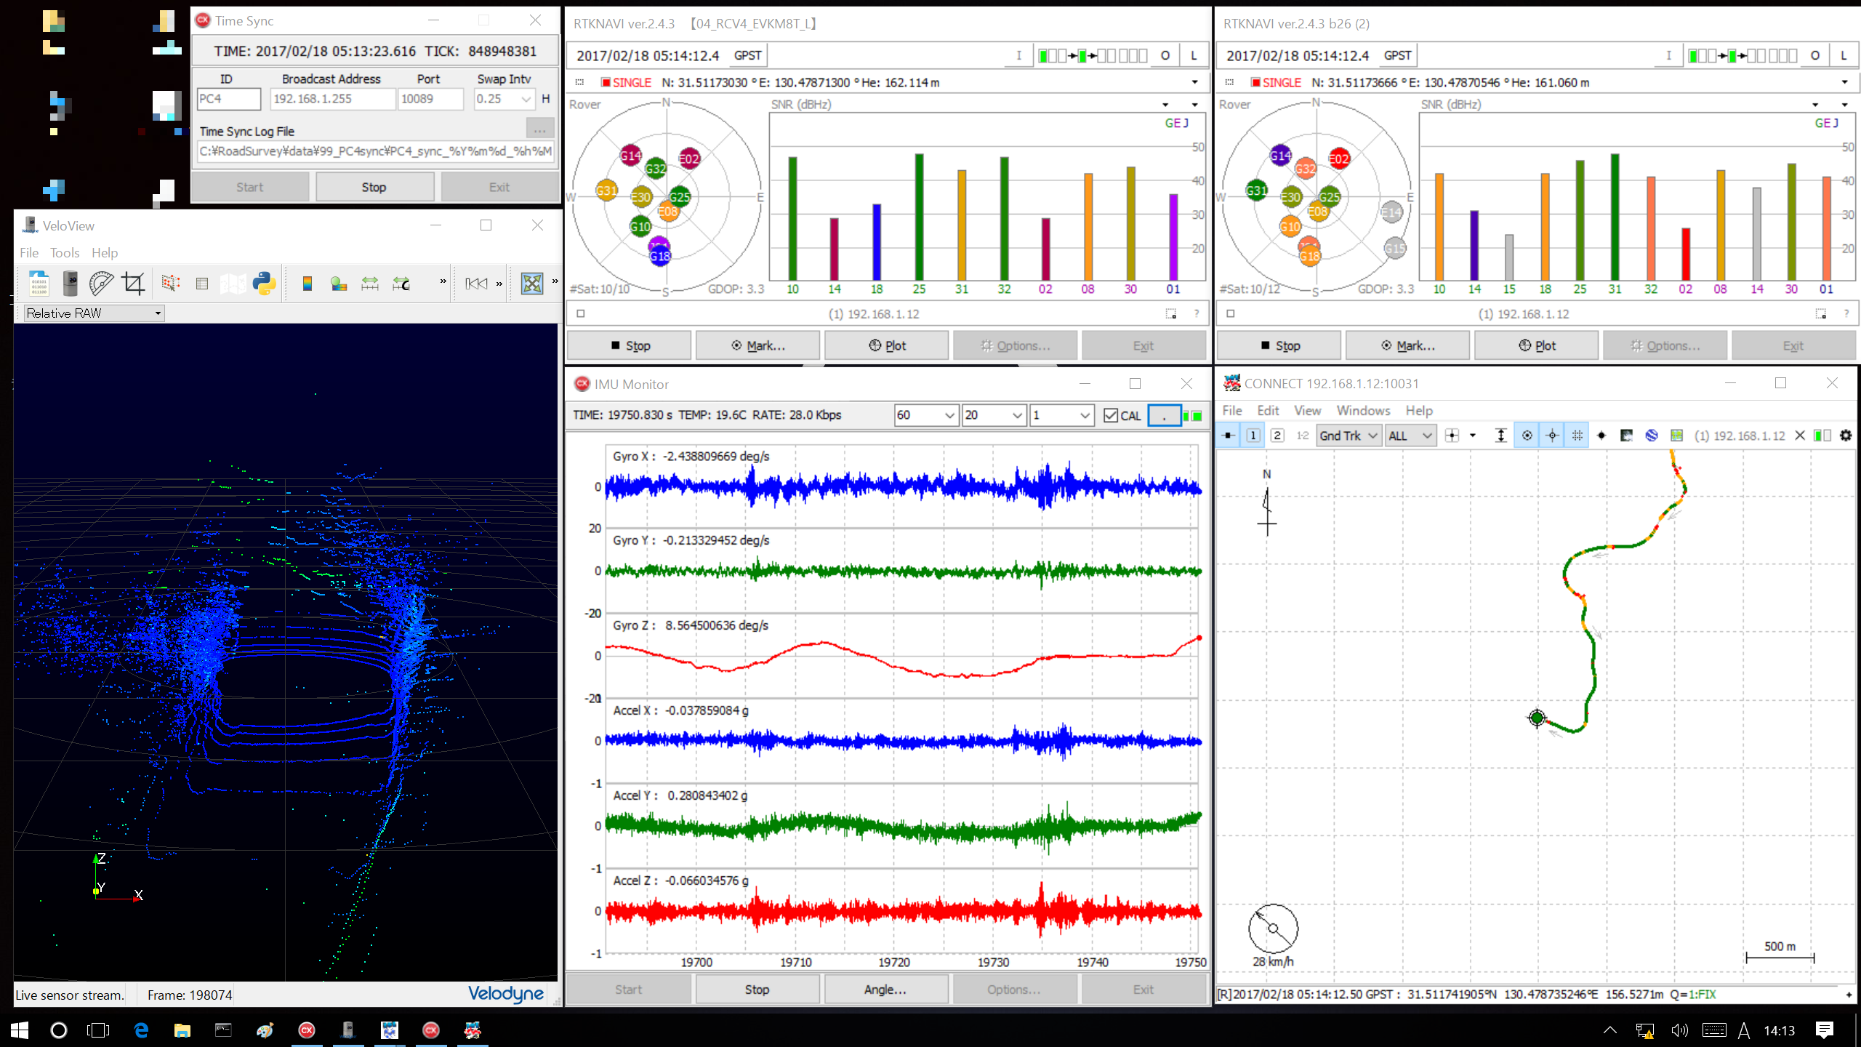Viewport: 1861px width, 1047px height.
Task: Open the Google Earth view icon in RTKPLOT
Action: [x=1652, y=436]
